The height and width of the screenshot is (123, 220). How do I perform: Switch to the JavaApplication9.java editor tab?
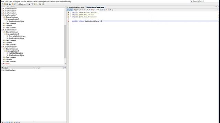click(76, 7)
